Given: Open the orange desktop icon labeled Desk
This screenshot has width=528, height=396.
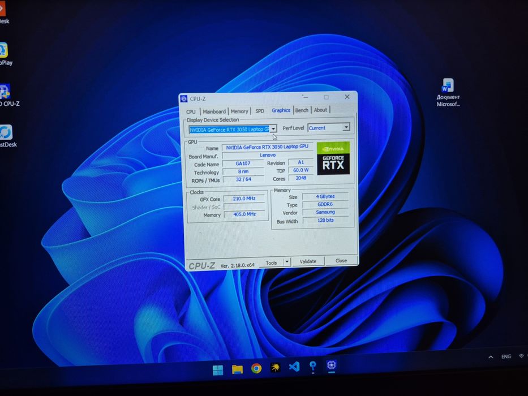Looking at the screenshot, I should (4, 14).
